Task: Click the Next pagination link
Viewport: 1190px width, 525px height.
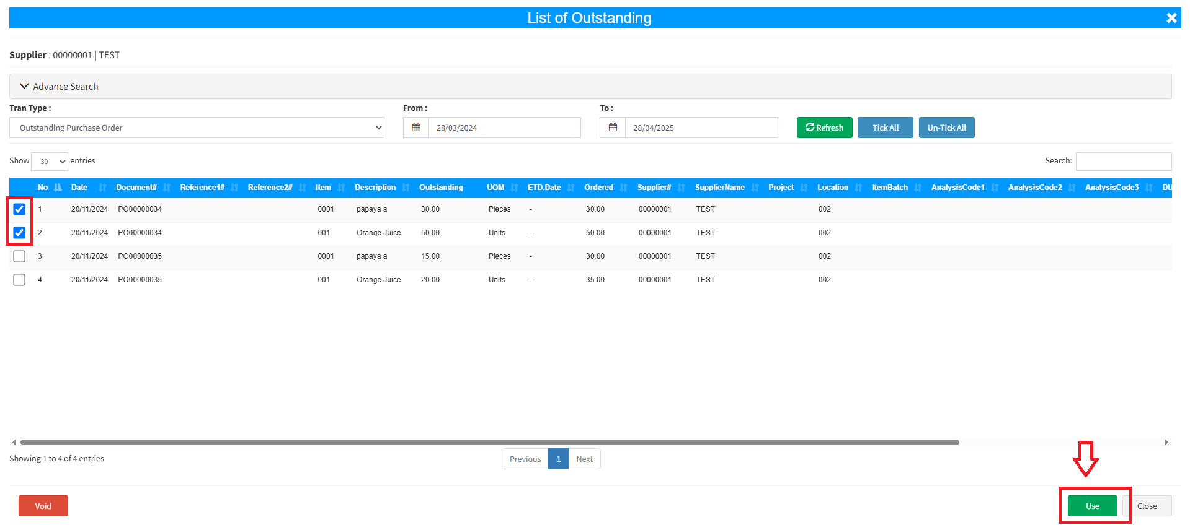Action: [584, 459]
